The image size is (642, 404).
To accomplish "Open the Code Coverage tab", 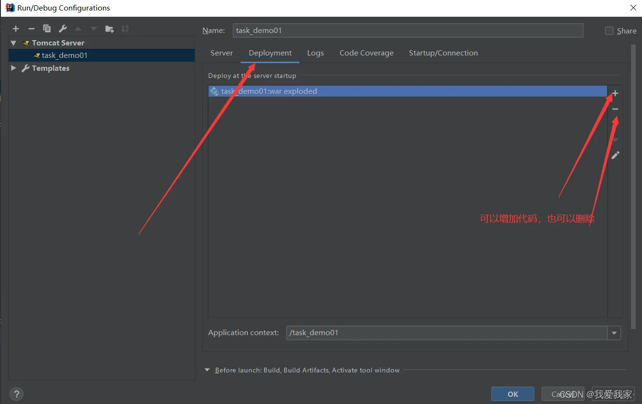I will point(366,53).
